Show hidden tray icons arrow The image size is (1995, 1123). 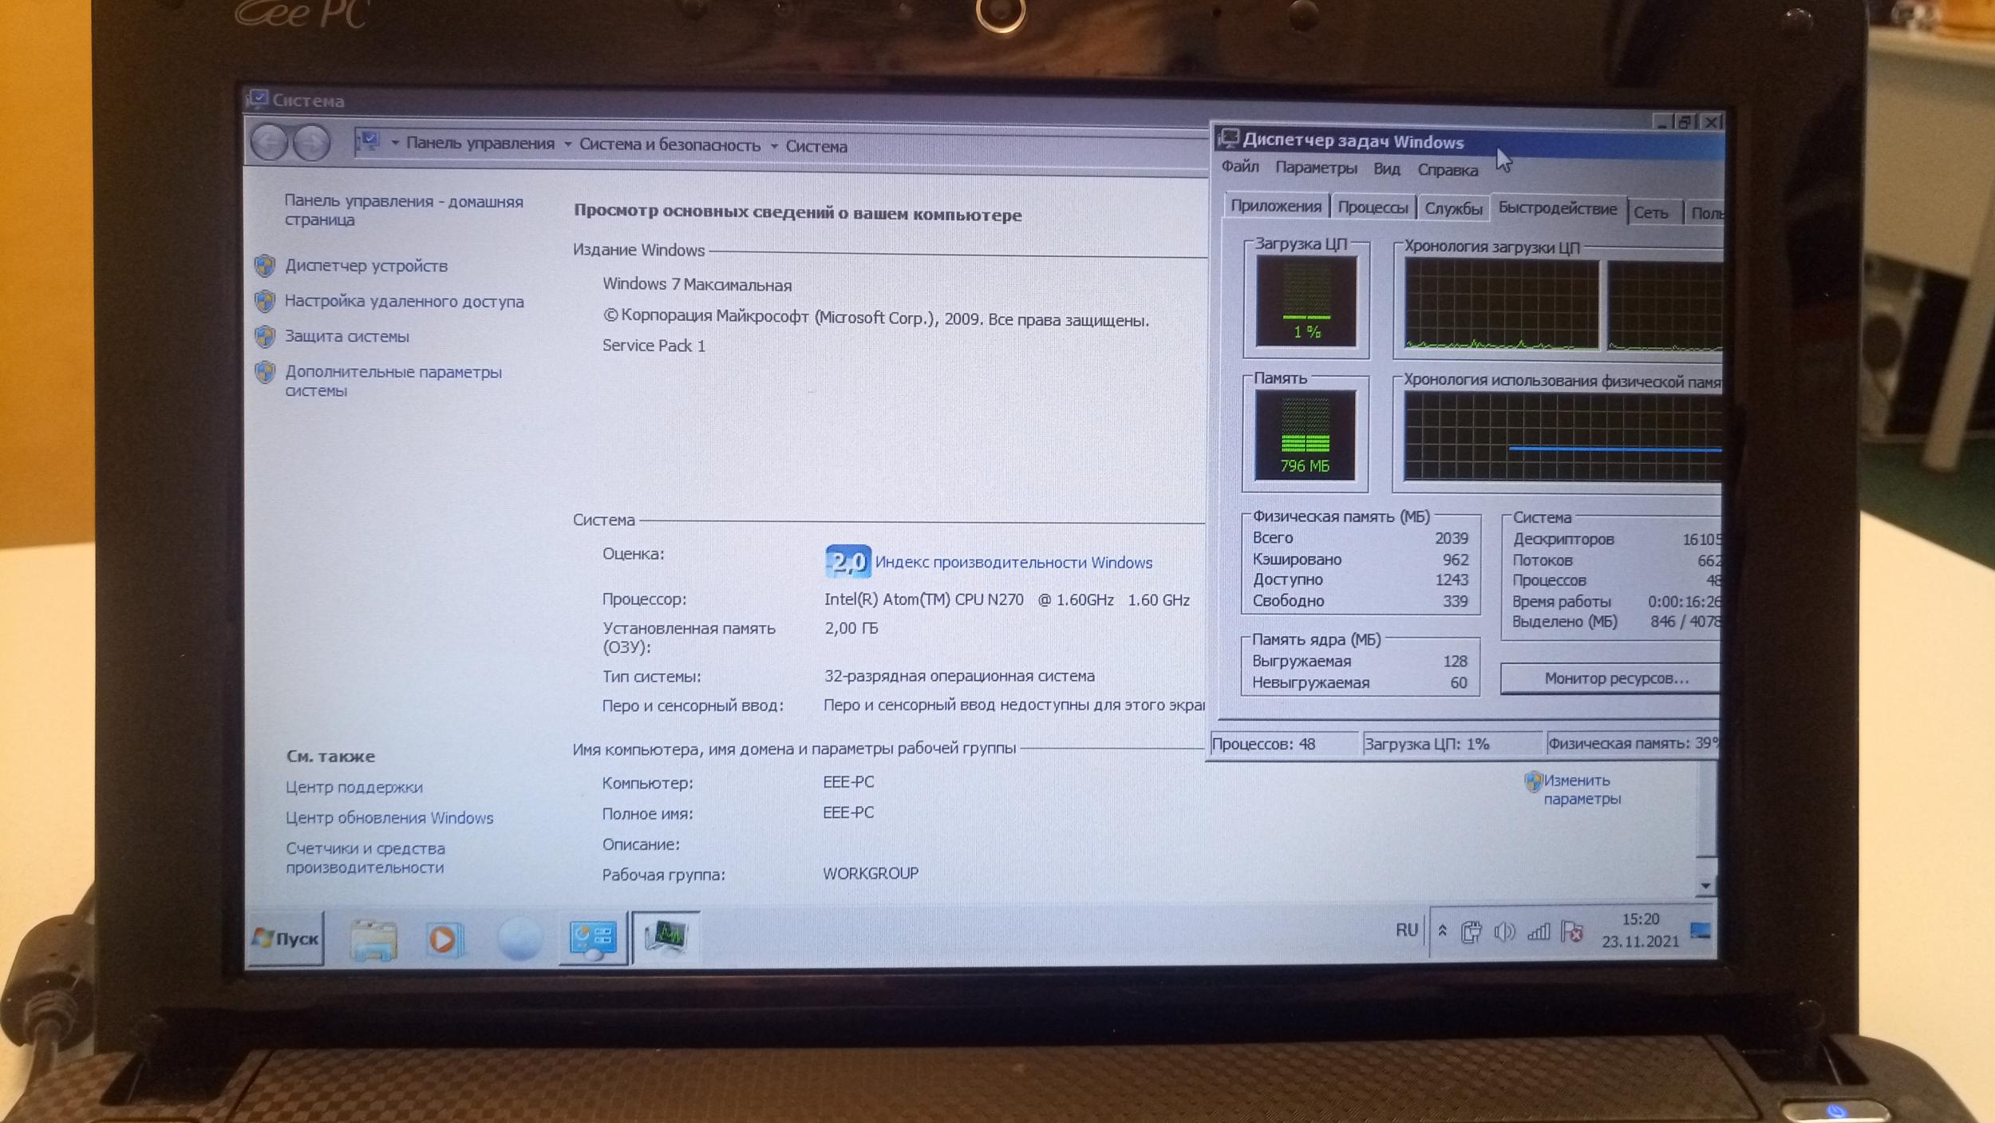1442,930
